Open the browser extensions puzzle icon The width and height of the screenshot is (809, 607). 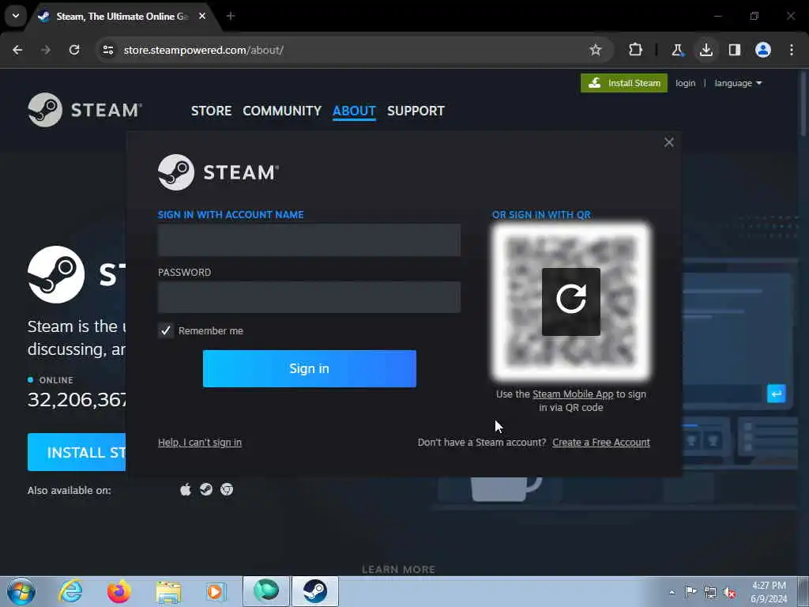[x=636, y=50]
